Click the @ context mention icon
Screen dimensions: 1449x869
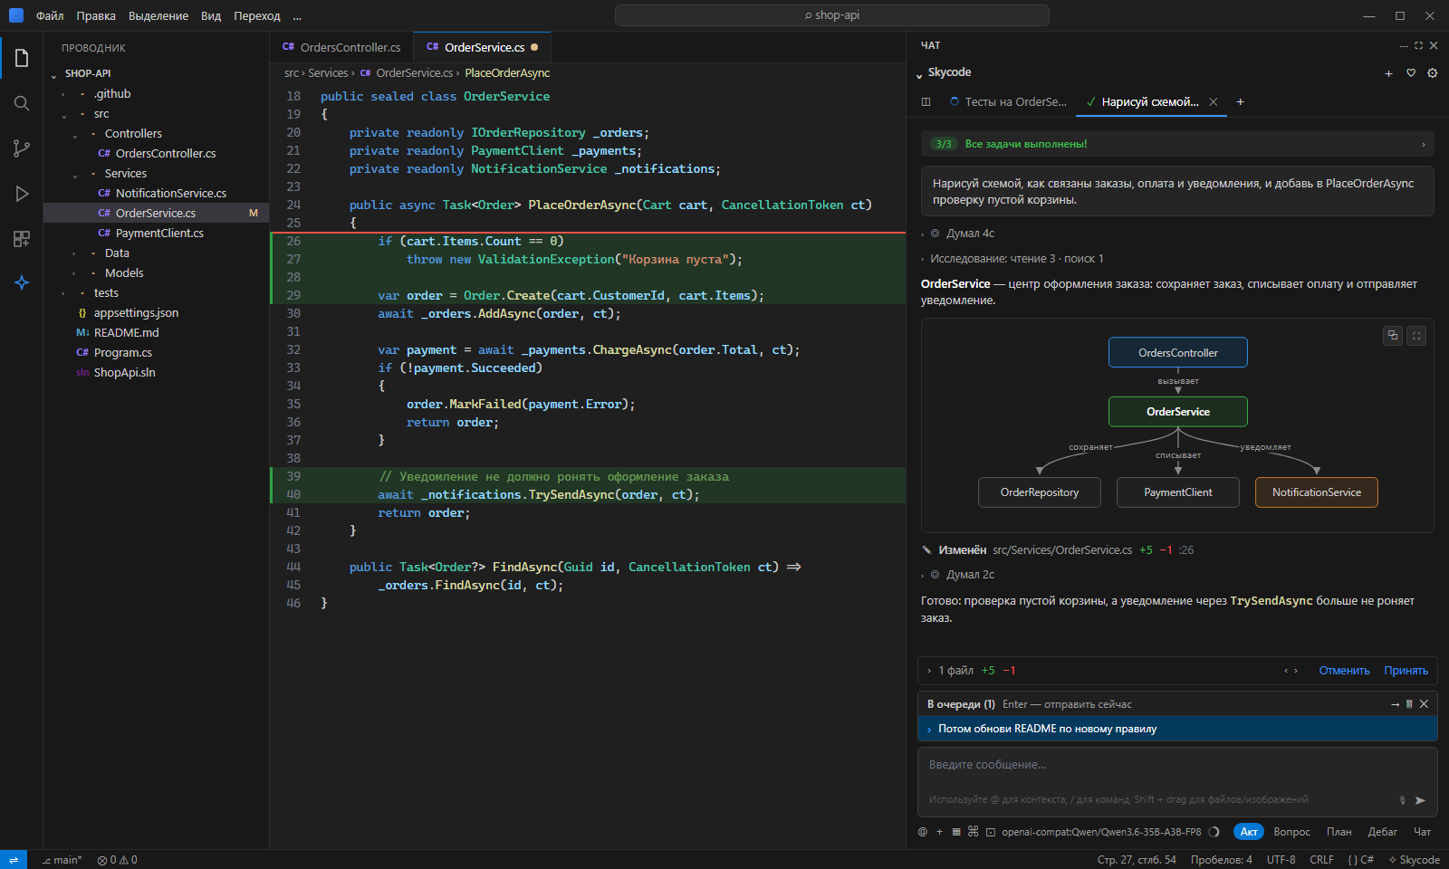pos(923,832)
